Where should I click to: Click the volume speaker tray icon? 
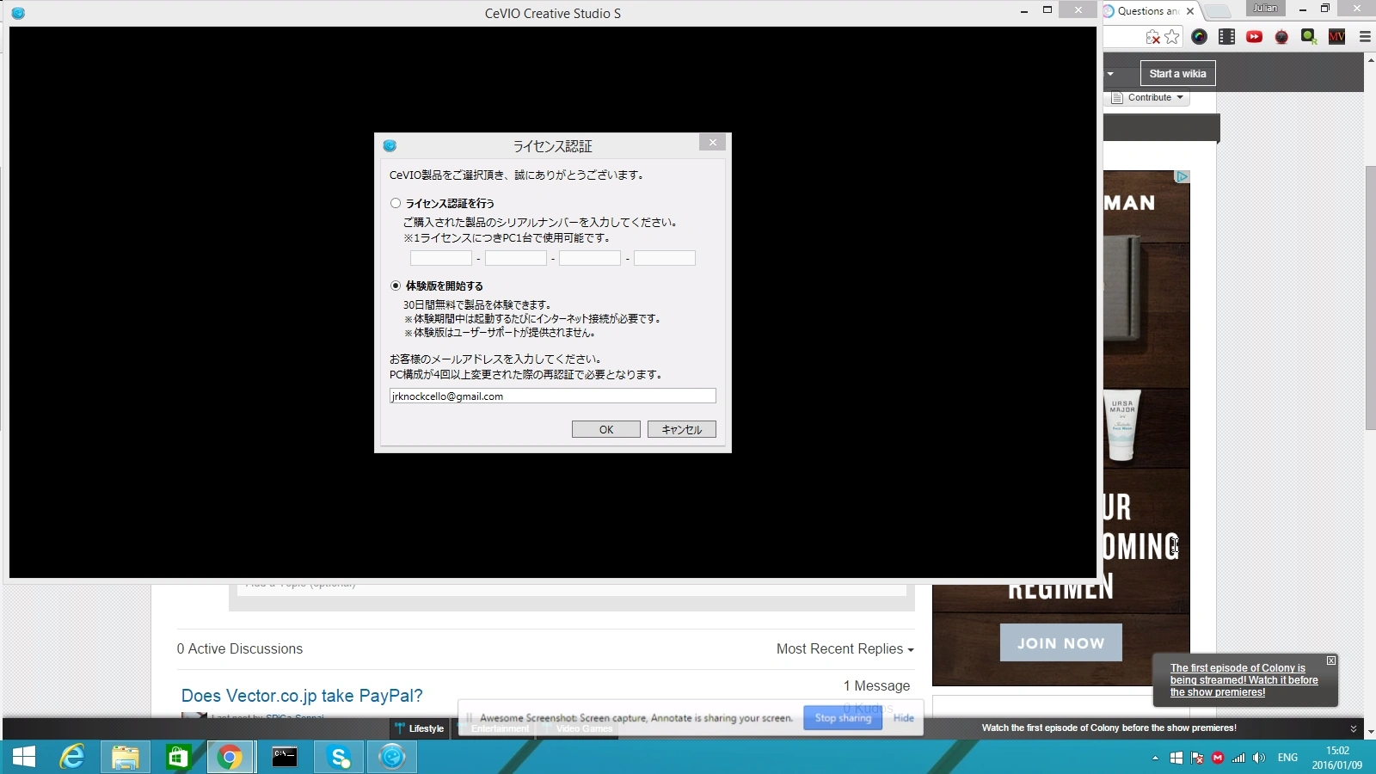pyautogui.click(x=1259, y=758)
